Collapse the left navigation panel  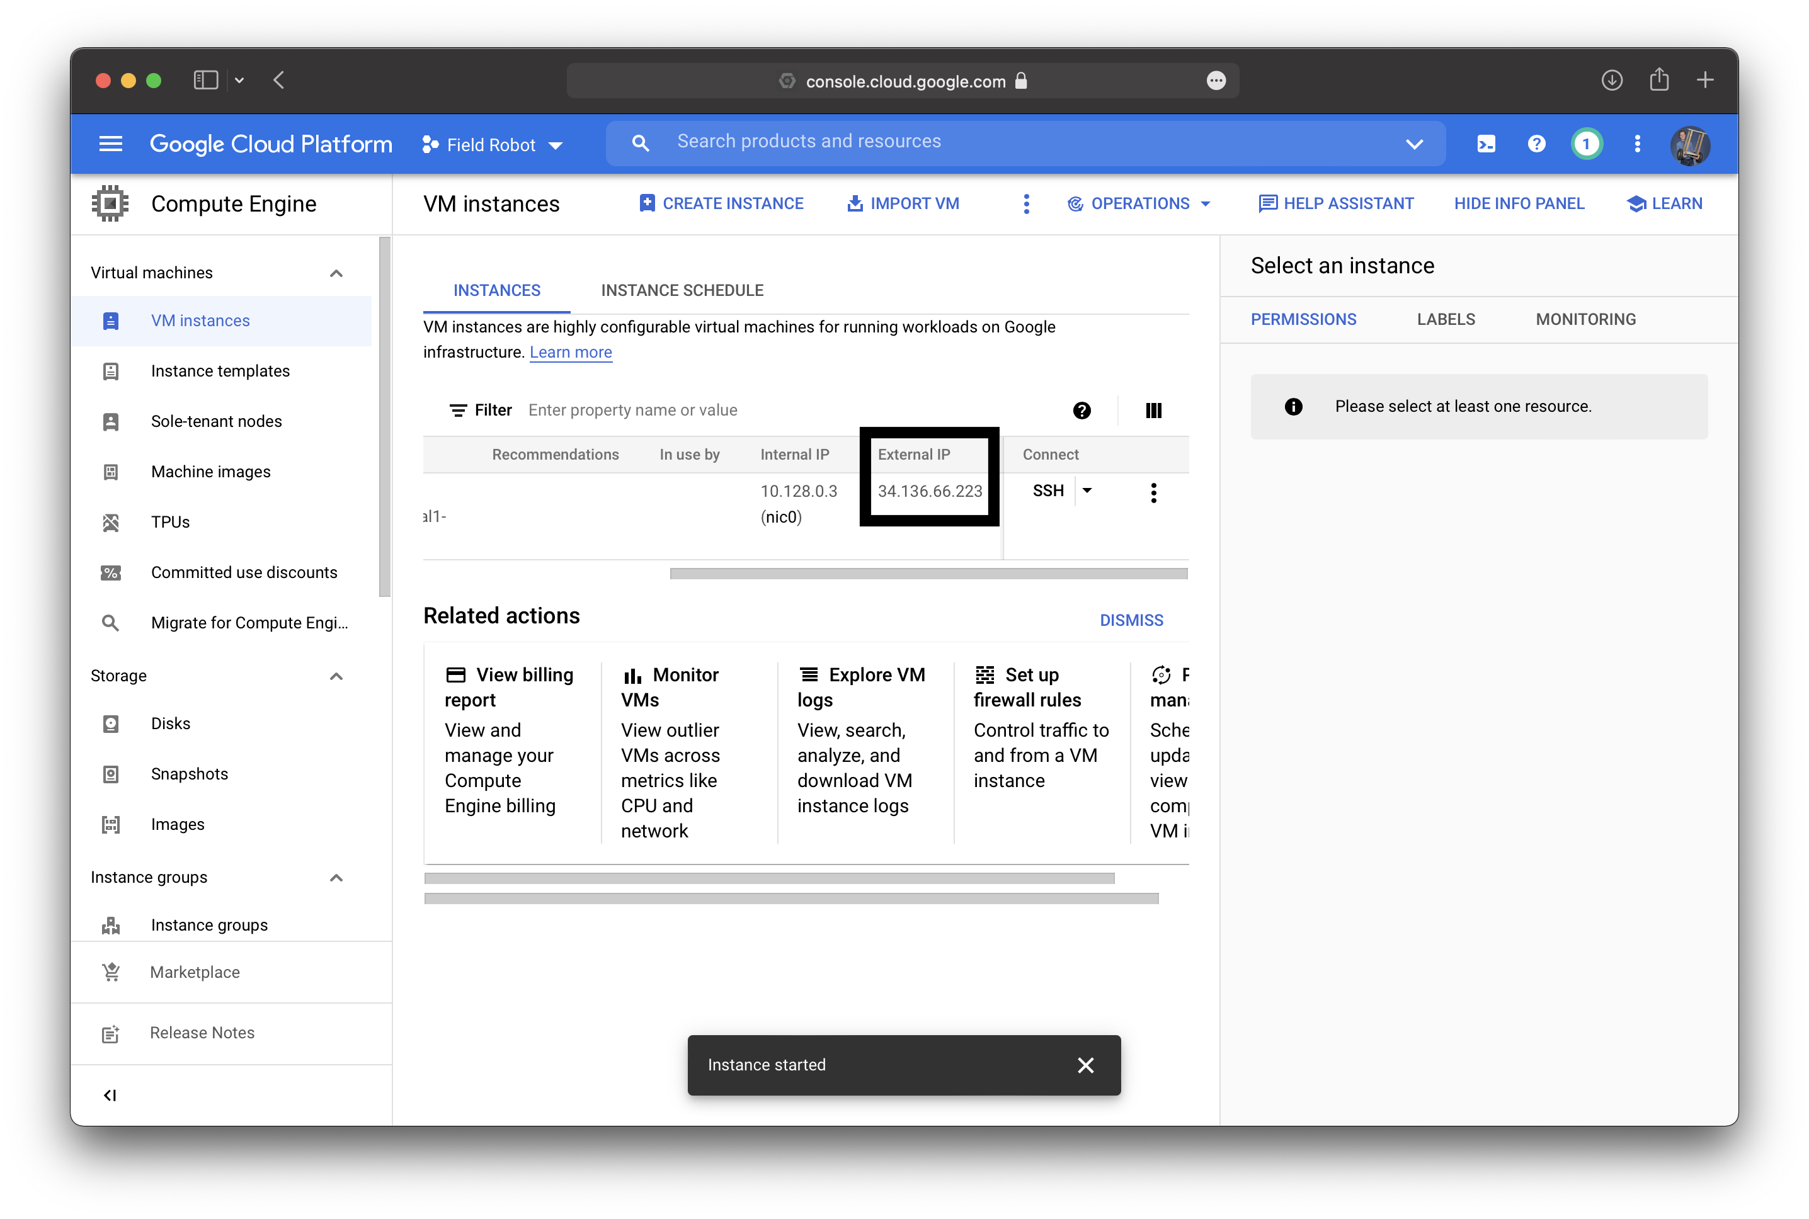pyautogui.click(x=110, y=1096)
